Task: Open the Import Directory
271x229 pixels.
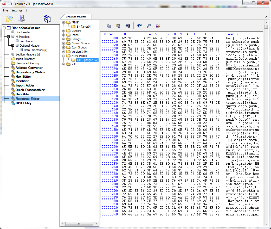Action: [25, 59]
